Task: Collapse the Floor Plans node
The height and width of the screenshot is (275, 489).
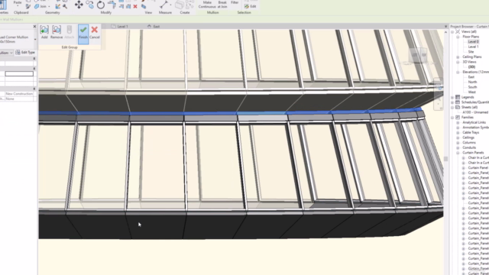Action: [x=458, y=37]
